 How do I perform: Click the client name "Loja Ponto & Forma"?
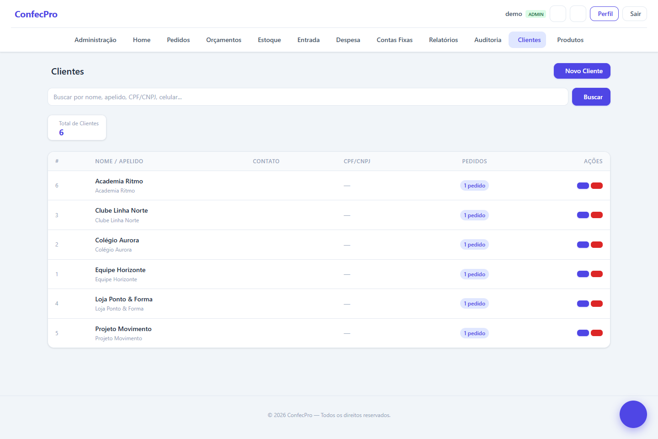(x=124, y=299)
